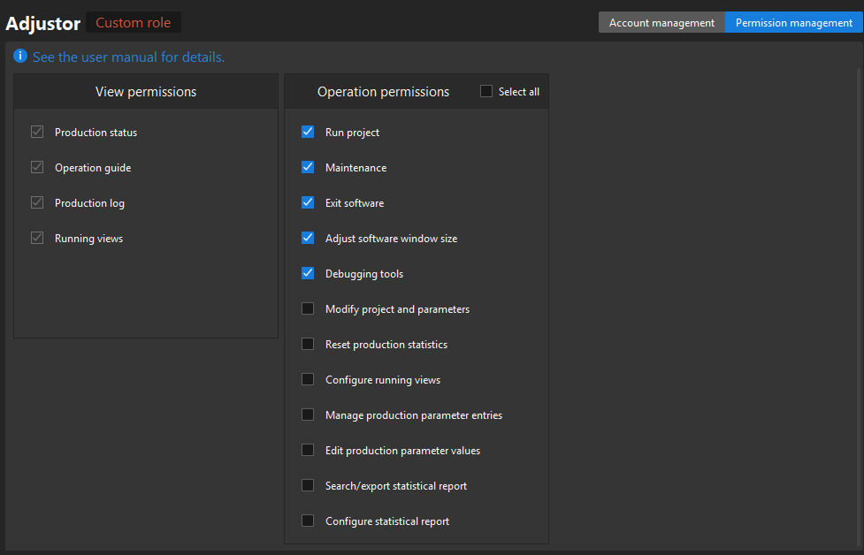This screenshot has width=864, height=555.
Task: Switch to Account management tab
Action: [x=661, y=23]
